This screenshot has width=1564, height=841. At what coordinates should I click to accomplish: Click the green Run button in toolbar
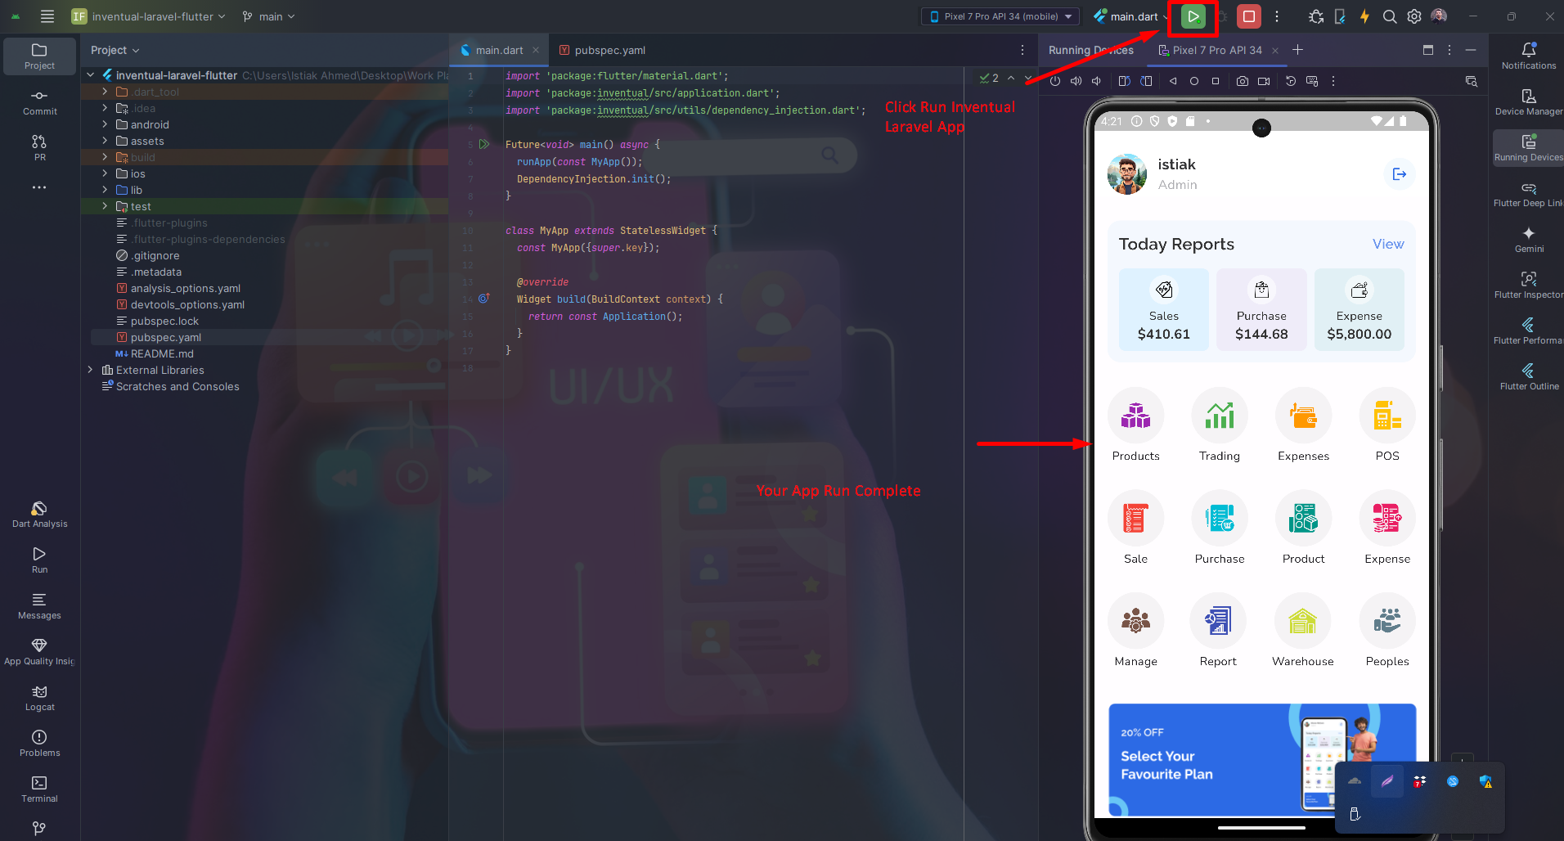tap(1193, 16)
